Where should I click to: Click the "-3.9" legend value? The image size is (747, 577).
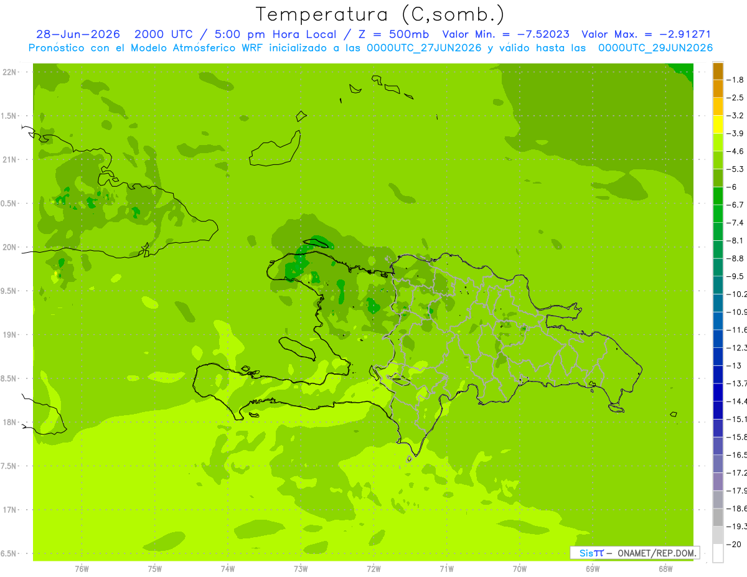point(736,133)
